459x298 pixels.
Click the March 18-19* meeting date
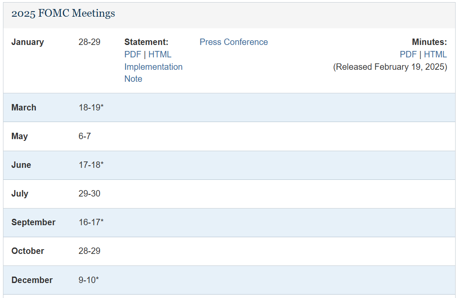tap(91, 107)
